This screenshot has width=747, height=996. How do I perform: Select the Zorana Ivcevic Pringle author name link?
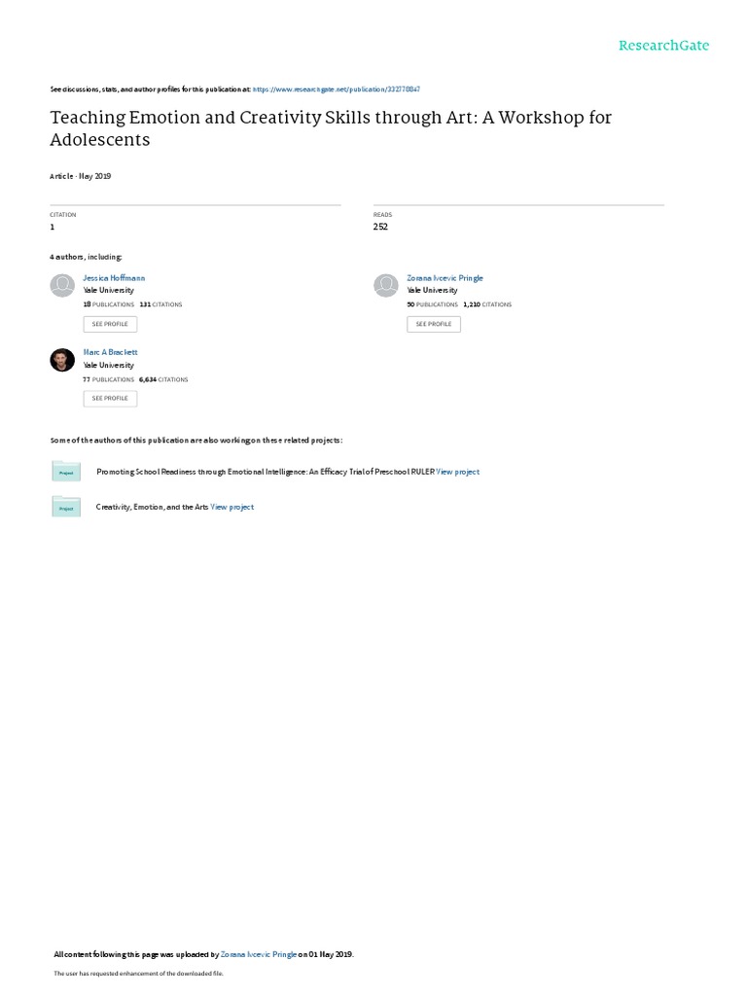pyautogui.click(x=445, y=278)
